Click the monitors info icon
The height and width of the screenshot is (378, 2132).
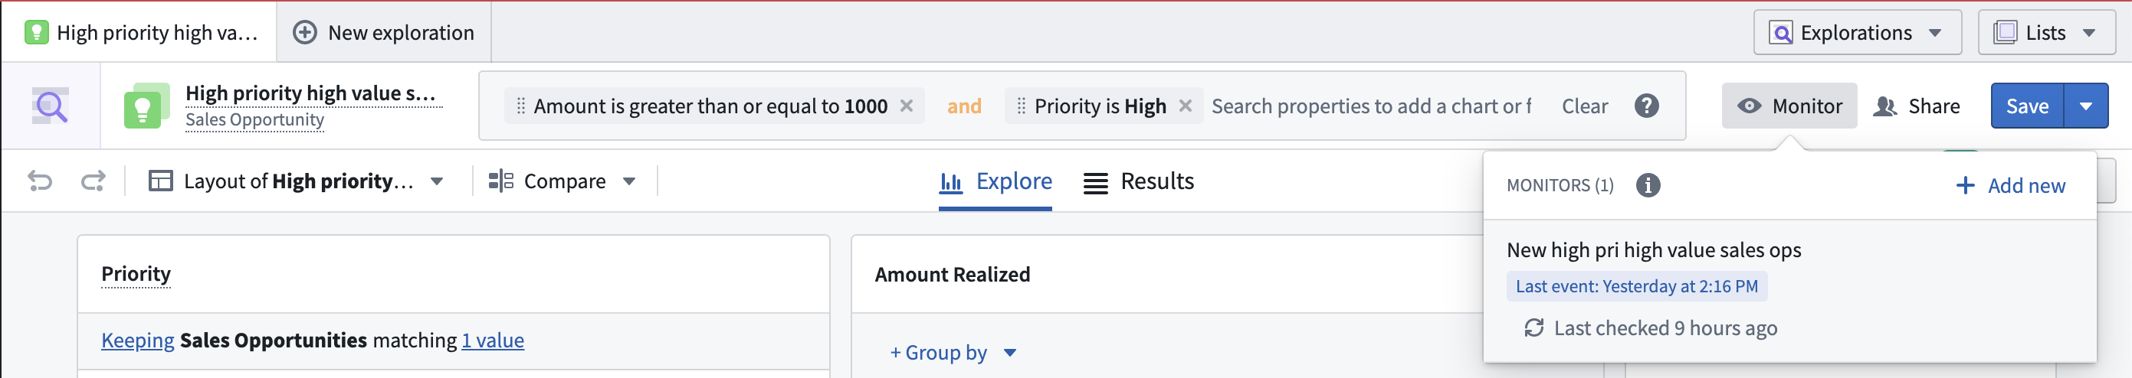1647,185
